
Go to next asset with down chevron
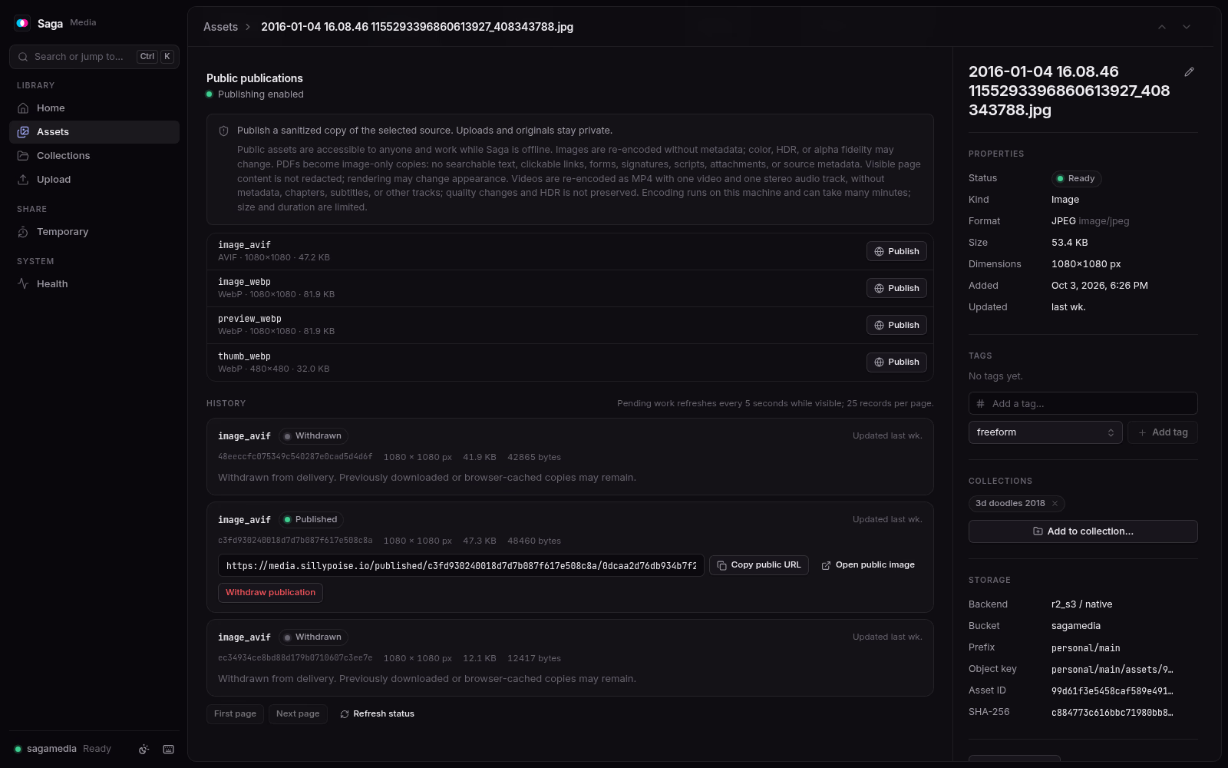[x=1187, y=27]
